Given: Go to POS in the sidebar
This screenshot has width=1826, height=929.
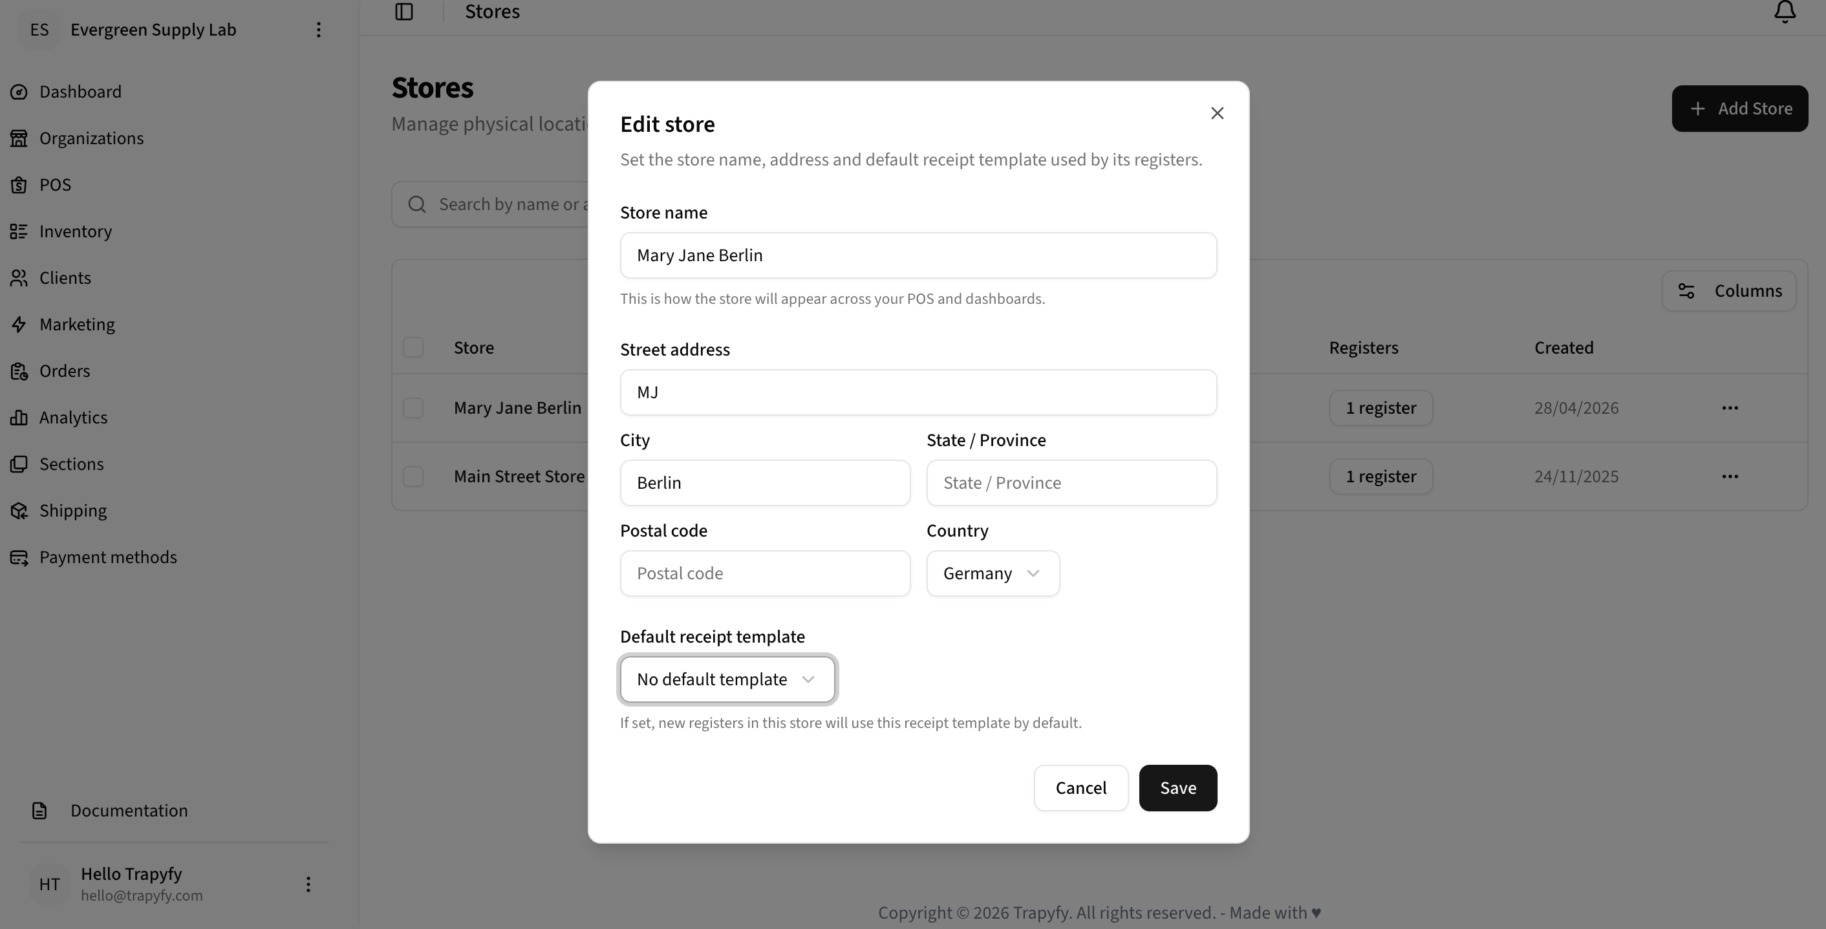Looking at the screenshot, I should point(56,185).
